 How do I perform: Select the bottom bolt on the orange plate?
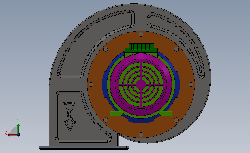(x=141, y=135)
